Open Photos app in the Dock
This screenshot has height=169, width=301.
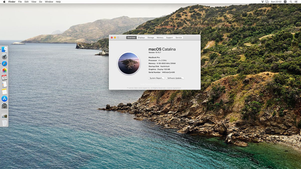[x=4, y=70]
